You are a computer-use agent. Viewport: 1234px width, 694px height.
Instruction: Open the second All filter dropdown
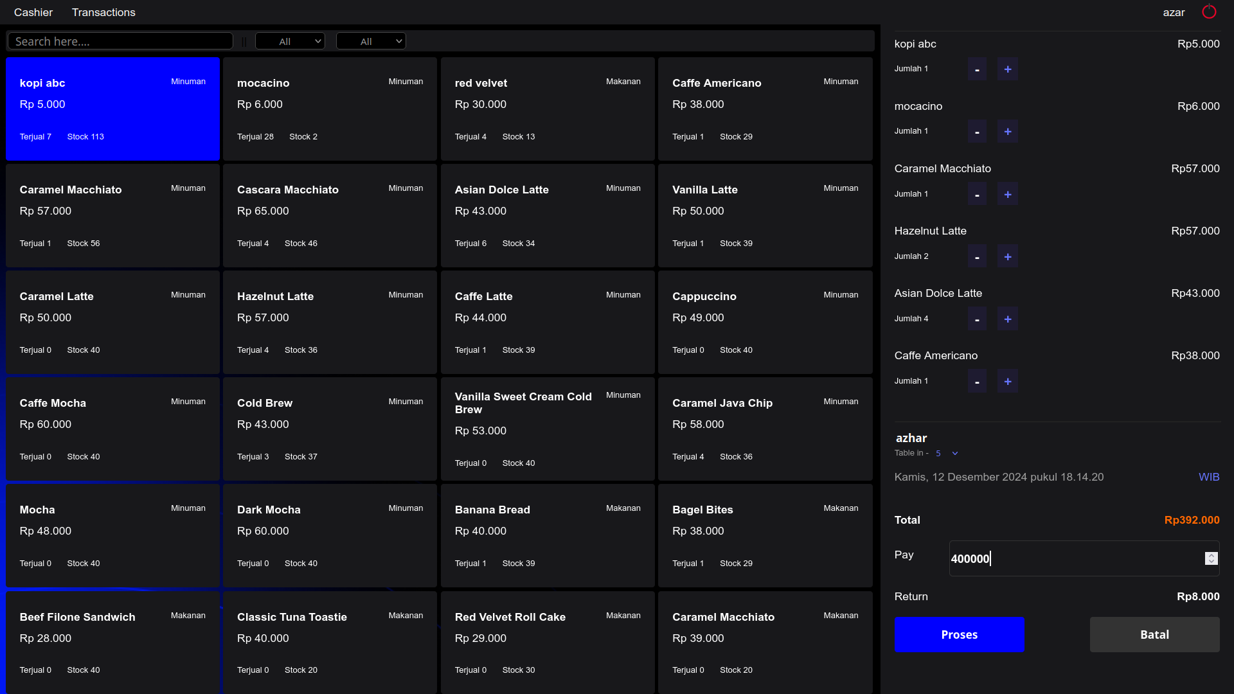(x=371, y=41)
